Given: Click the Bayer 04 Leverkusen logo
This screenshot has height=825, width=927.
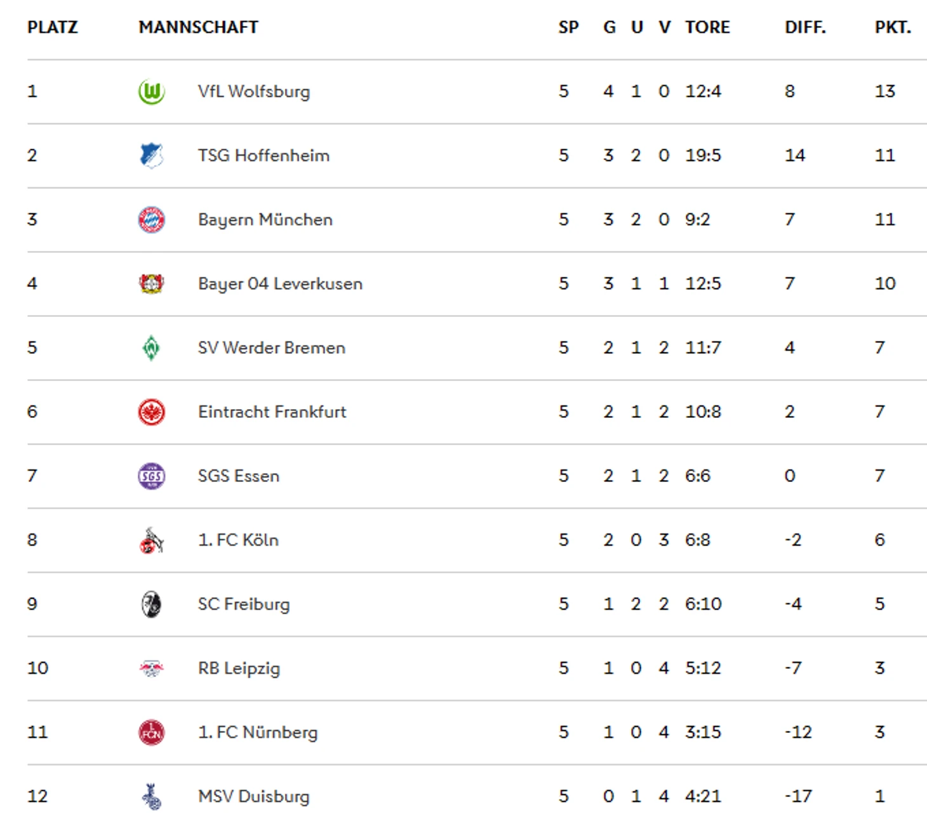Looking at the screenshot, I should (152, 283).
